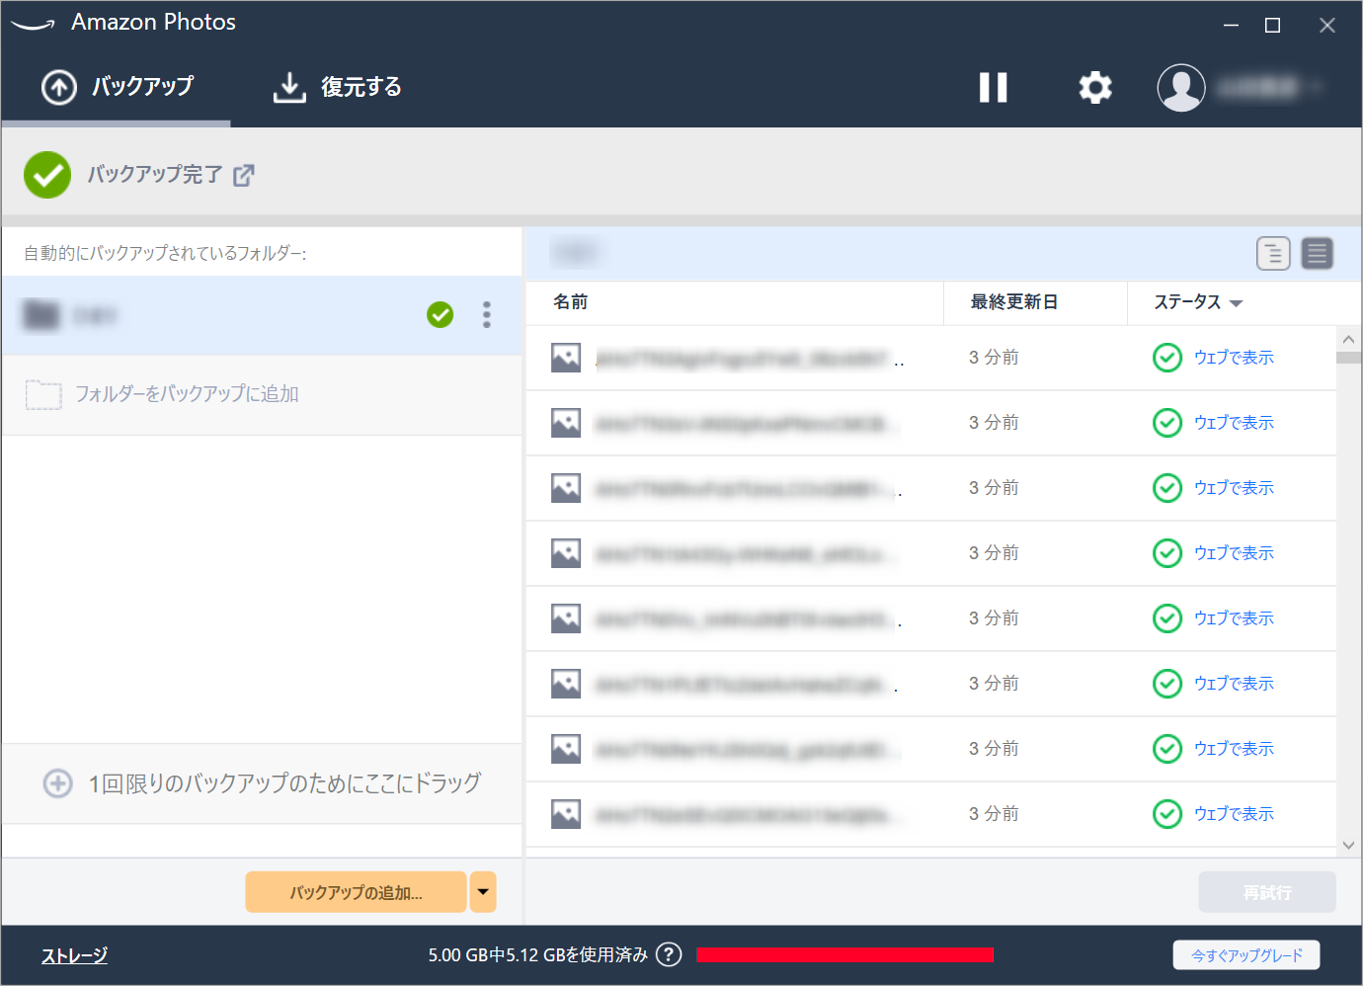
Task: Close the Amazon Photos window
Action: point(1327,26)
